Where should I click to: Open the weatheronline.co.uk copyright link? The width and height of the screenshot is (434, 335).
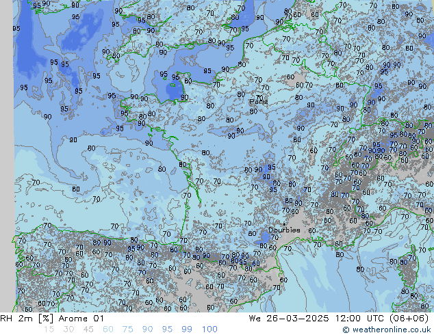coord(387,330)
